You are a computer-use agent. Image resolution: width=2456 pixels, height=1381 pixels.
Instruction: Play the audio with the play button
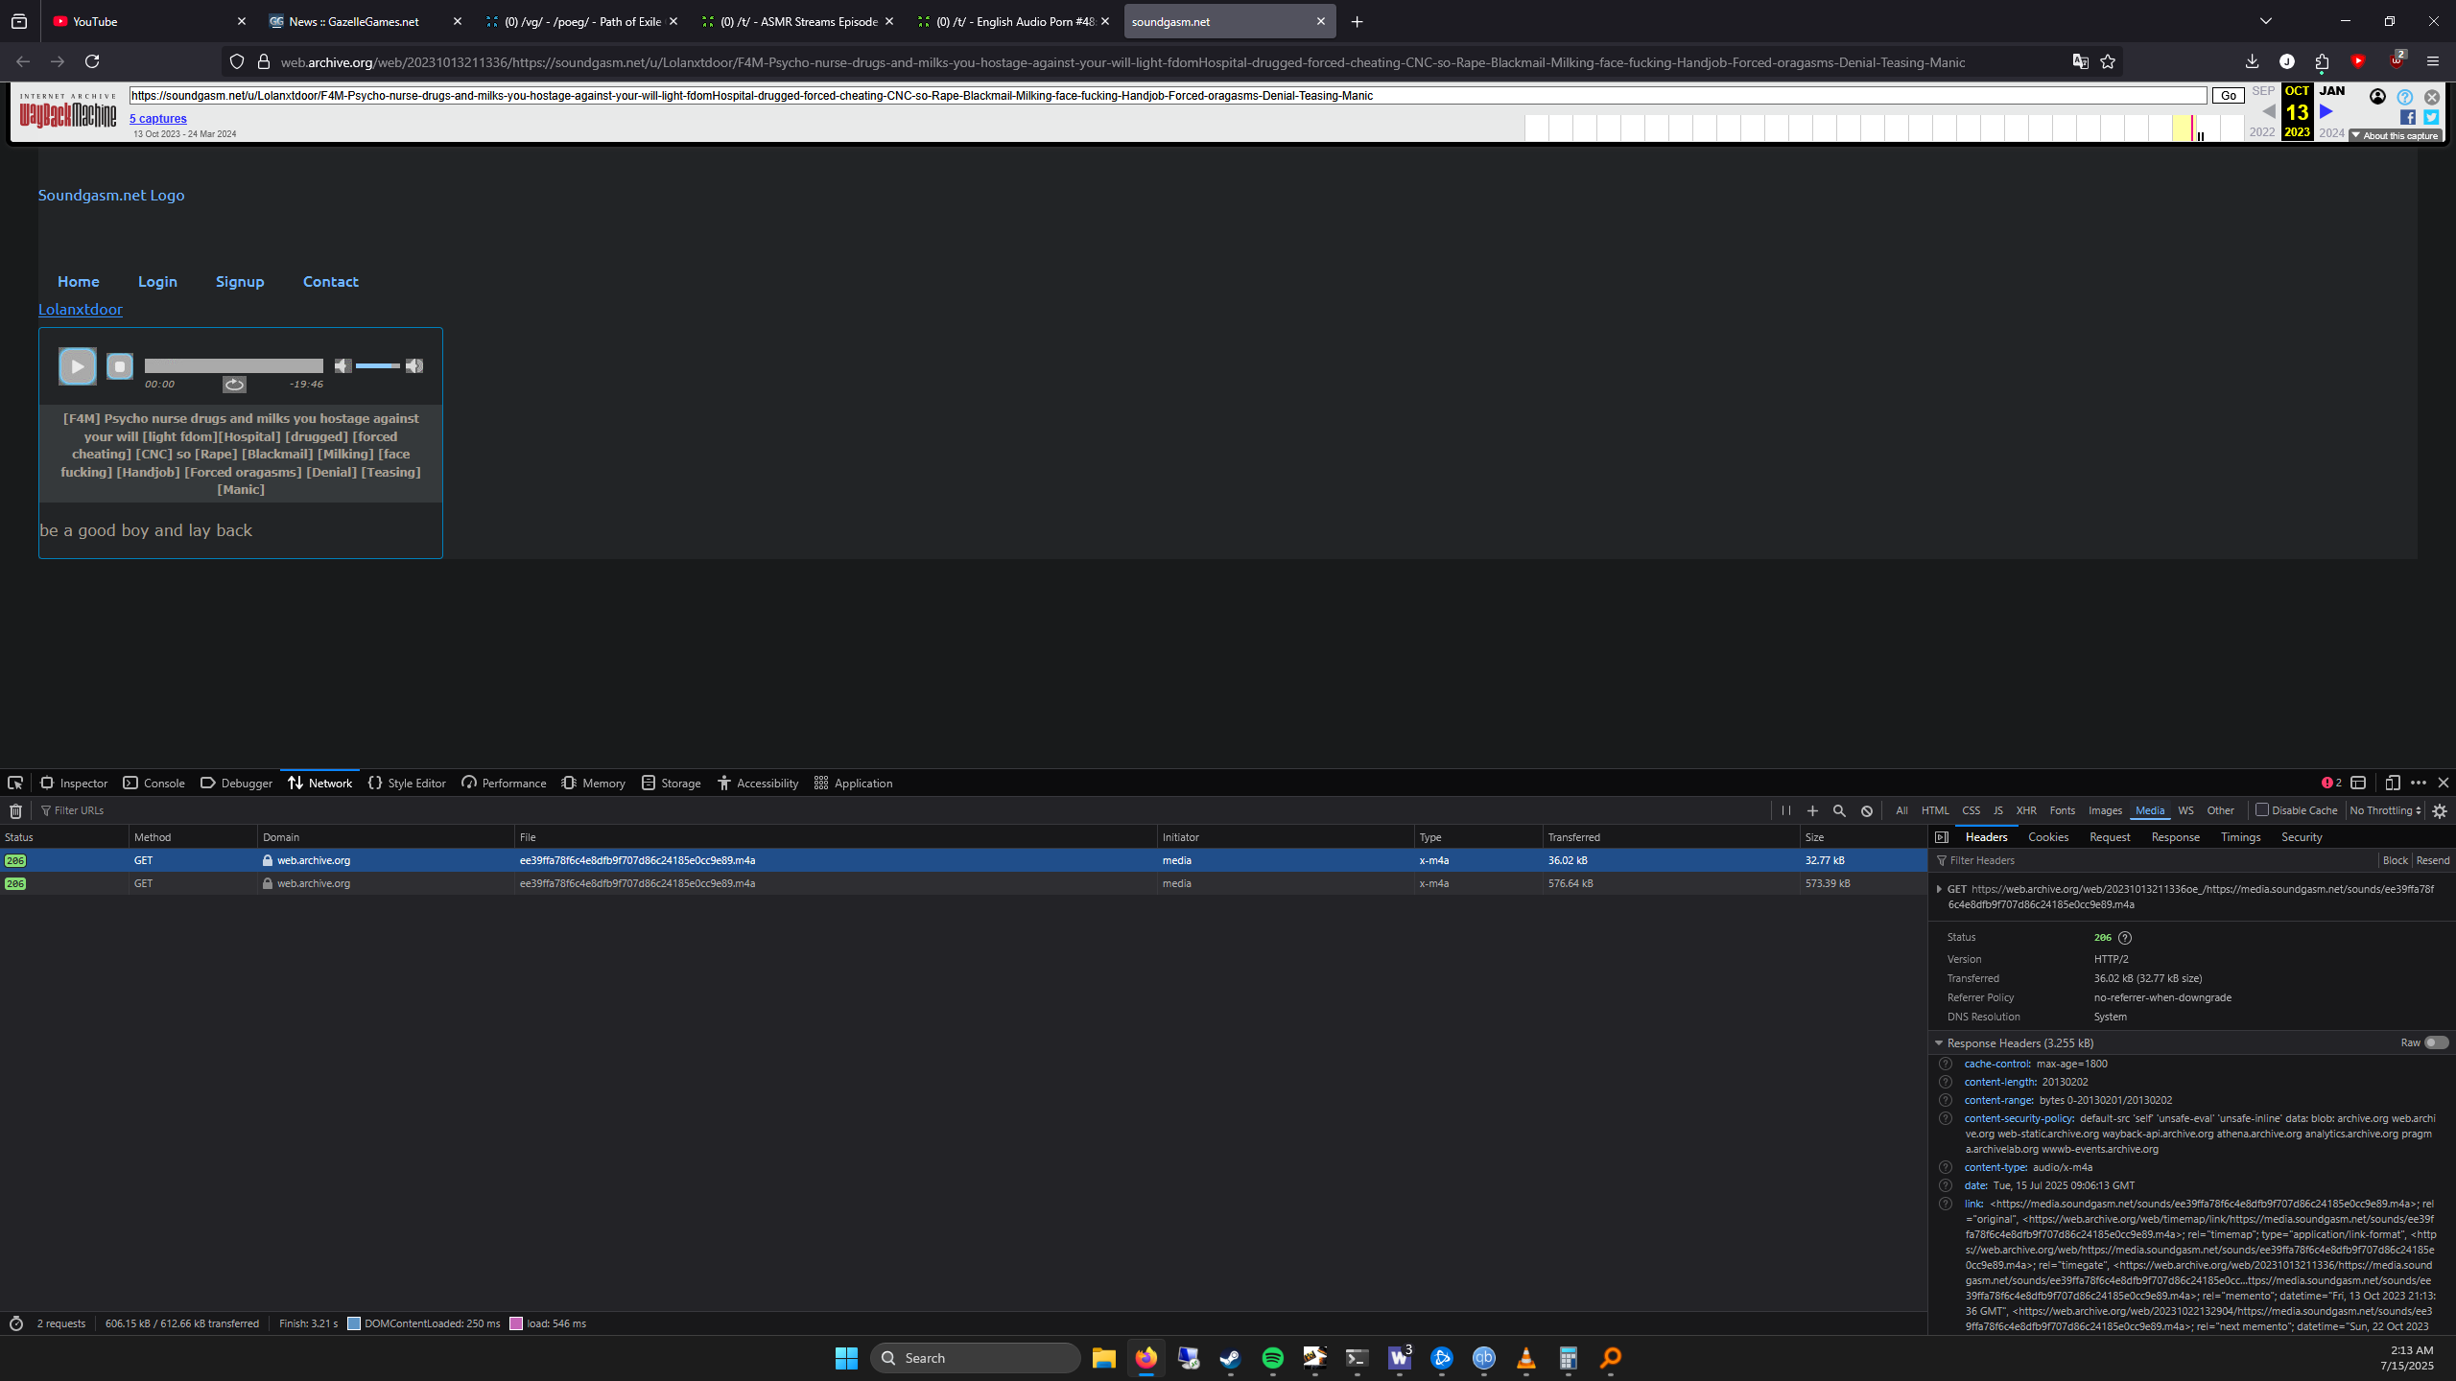[x=78, y=365]
